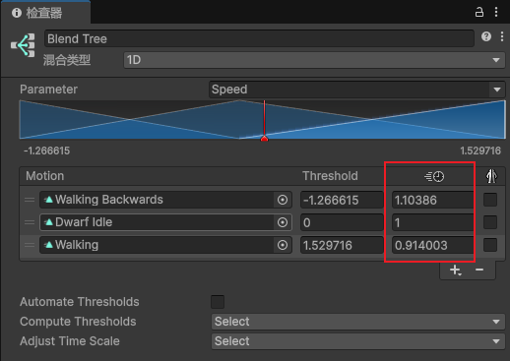The width and height of the screenshot is (510, 361).
Task: Open the blend type 1D dropdown
Action: [x=314, y=60]
